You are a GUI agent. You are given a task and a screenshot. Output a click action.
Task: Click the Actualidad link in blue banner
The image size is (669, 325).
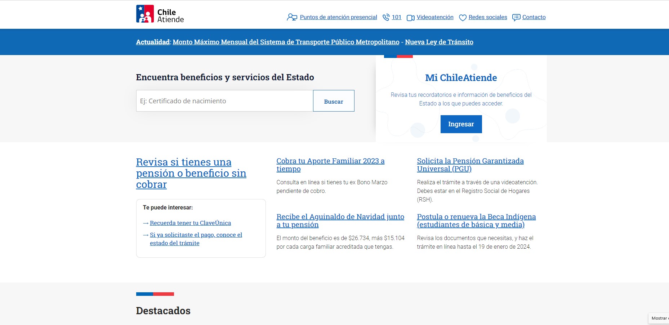153,42
